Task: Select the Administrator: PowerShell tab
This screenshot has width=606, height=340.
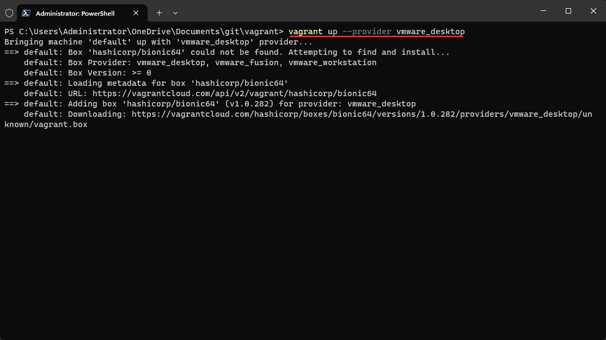Action: [x=82, y=13]
